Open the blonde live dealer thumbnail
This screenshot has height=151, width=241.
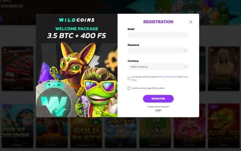click(224, 69)
